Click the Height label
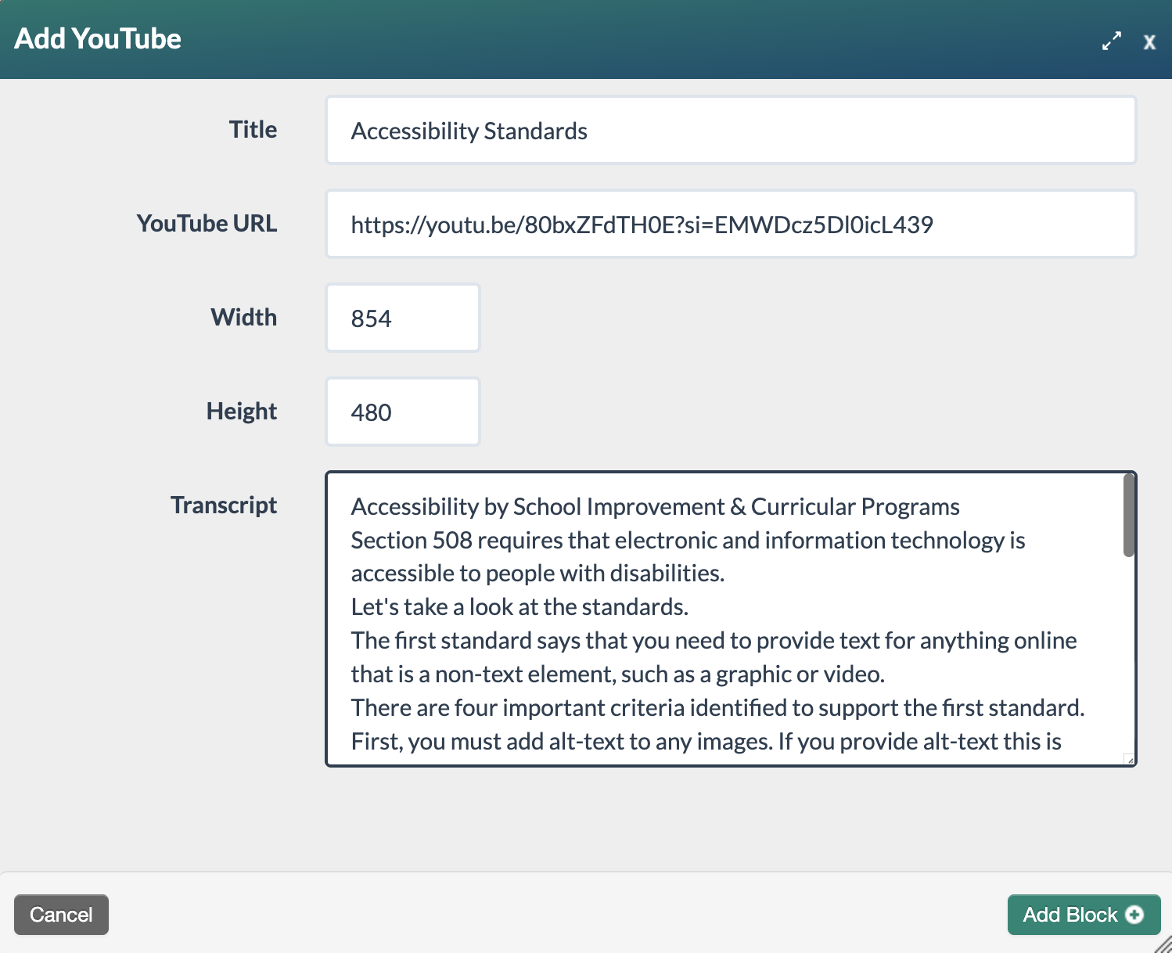Screen dimensions: 1172x953 coord(241,412)
